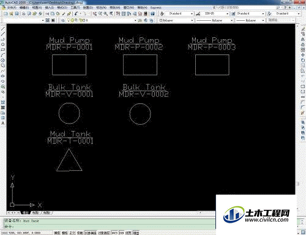This screenshot has height=235, width=306.
Task: Switch to the 布局2 layout tab
Action: click(x=47, y=212)
